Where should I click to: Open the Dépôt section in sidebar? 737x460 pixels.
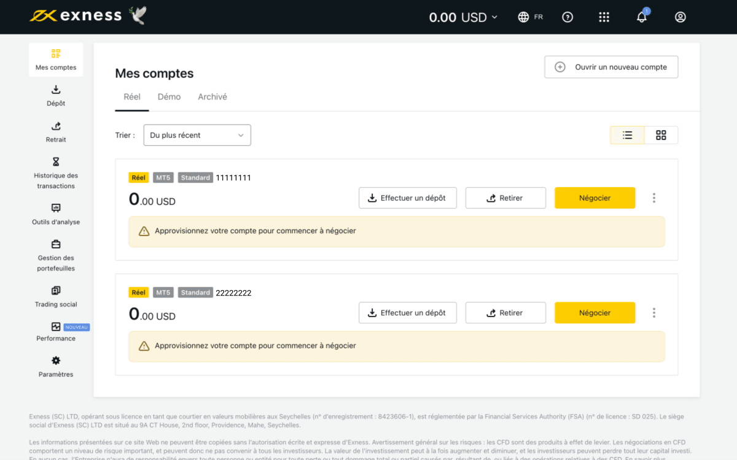point(56,96)
